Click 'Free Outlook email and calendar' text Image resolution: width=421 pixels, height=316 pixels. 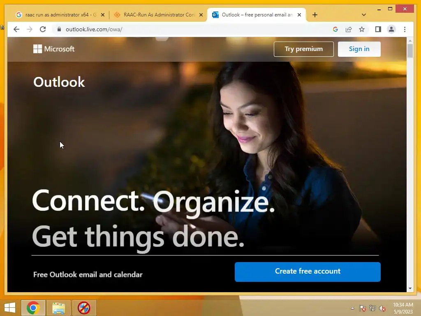click(88, 274)
